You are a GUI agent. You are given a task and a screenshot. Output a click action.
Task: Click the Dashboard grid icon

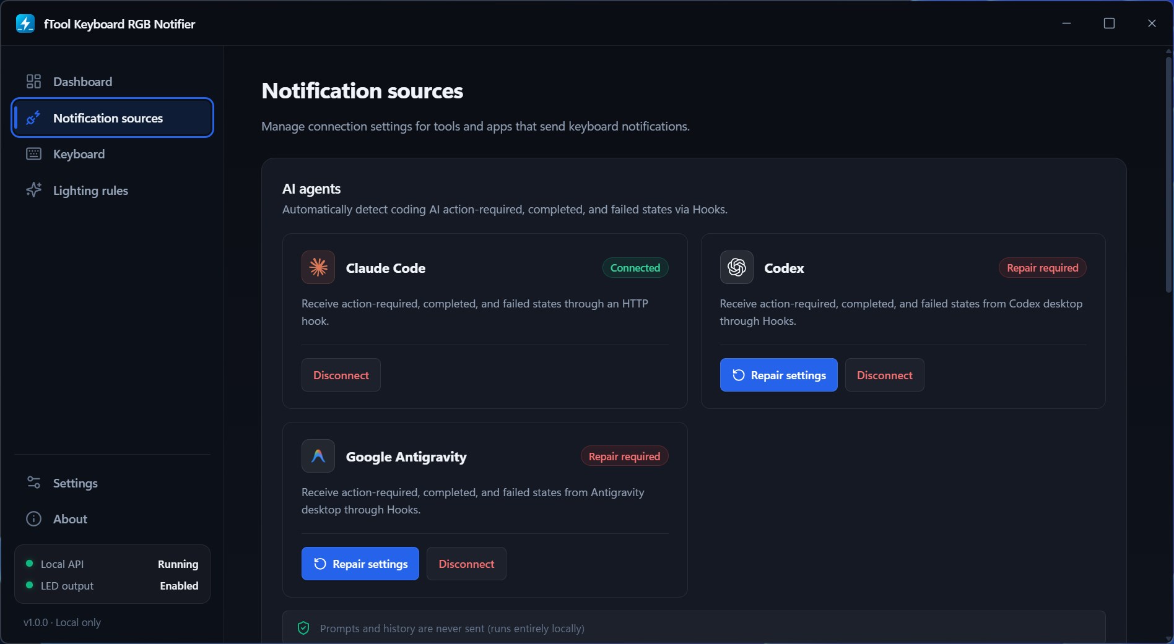(33, 82)
